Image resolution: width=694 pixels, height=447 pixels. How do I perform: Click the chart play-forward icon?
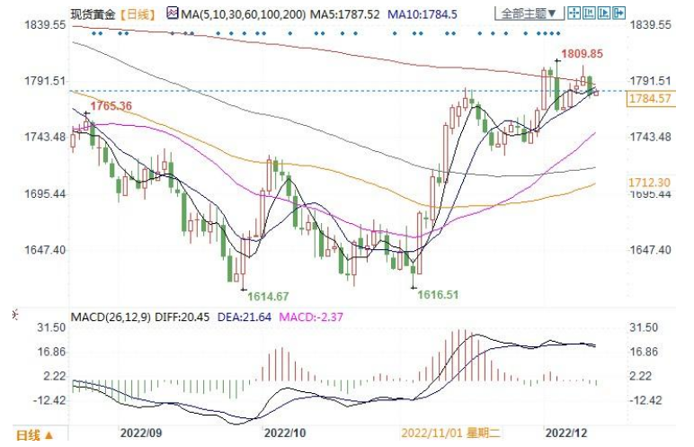(604, 13)
